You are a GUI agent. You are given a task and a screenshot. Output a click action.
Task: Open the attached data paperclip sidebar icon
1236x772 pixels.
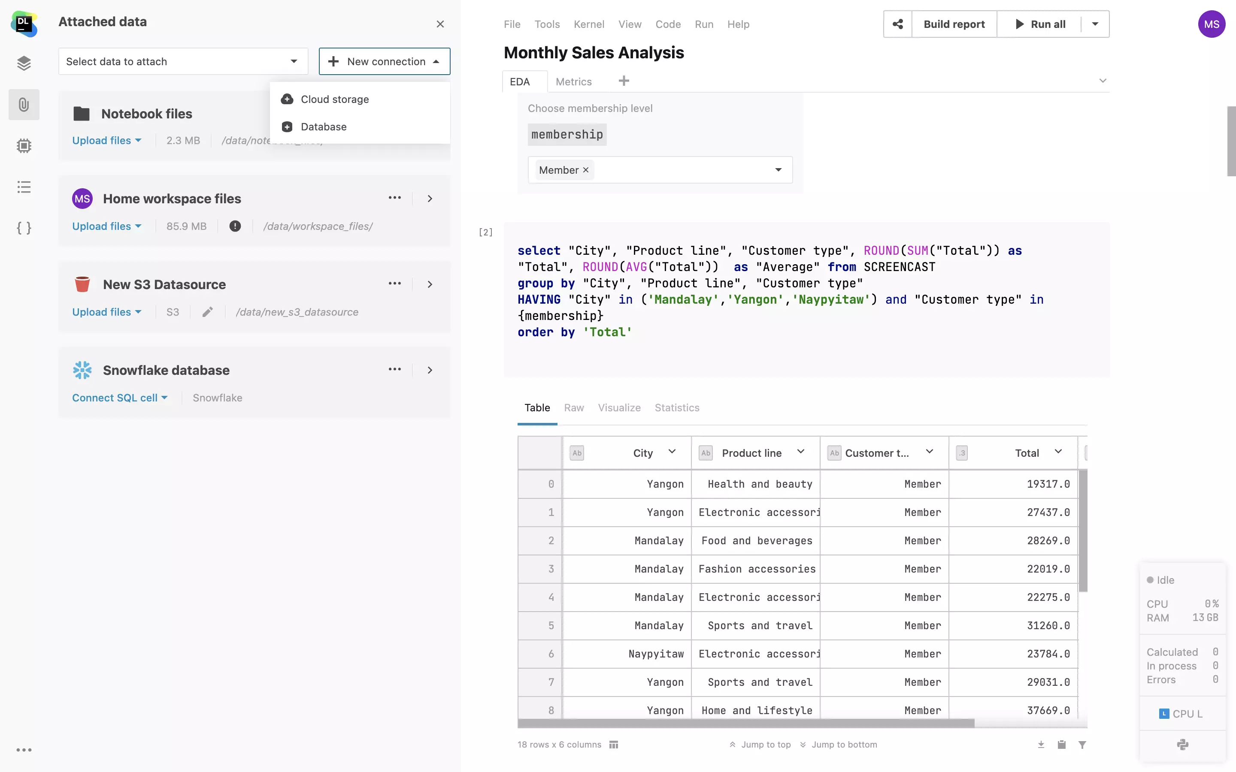point(24,105)
